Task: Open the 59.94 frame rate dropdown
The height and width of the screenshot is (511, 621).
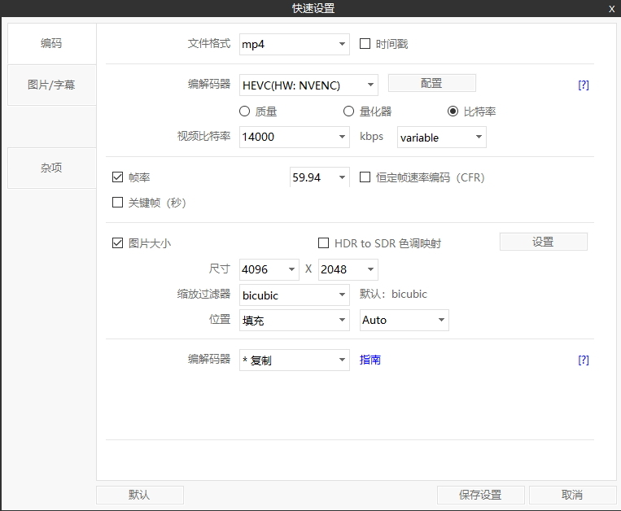Action: [x=320, y=177]
